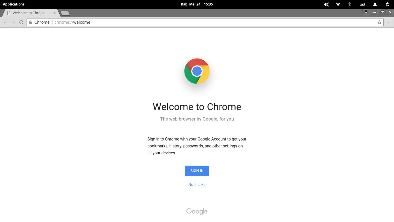Image resolution: width=394 pixels, height=222 pixels.
Task: Open the Applications menu
Action: click(14, 4)
